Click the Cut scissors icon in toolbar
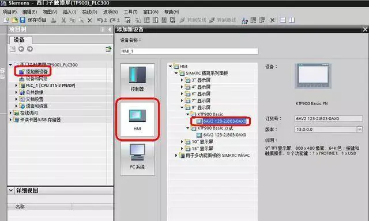 tap(63, 20)
